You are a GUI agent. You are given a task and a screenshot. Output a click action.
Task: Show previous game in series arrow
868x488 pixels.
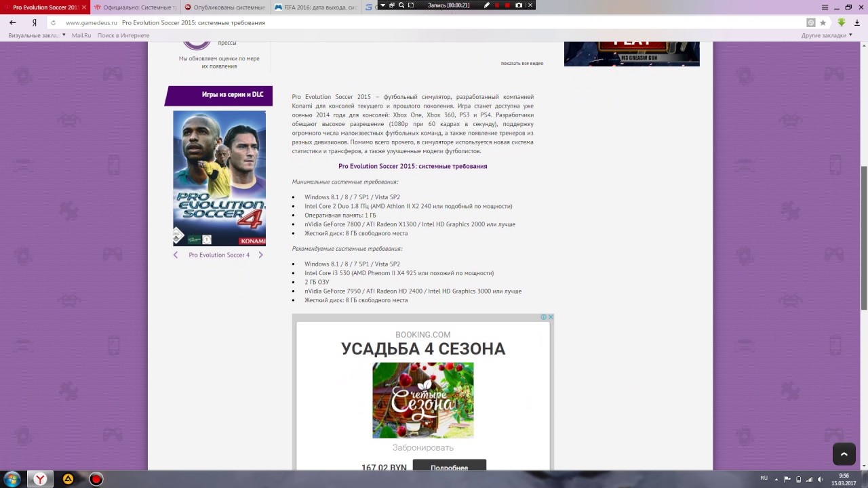(x=176, y=255)
